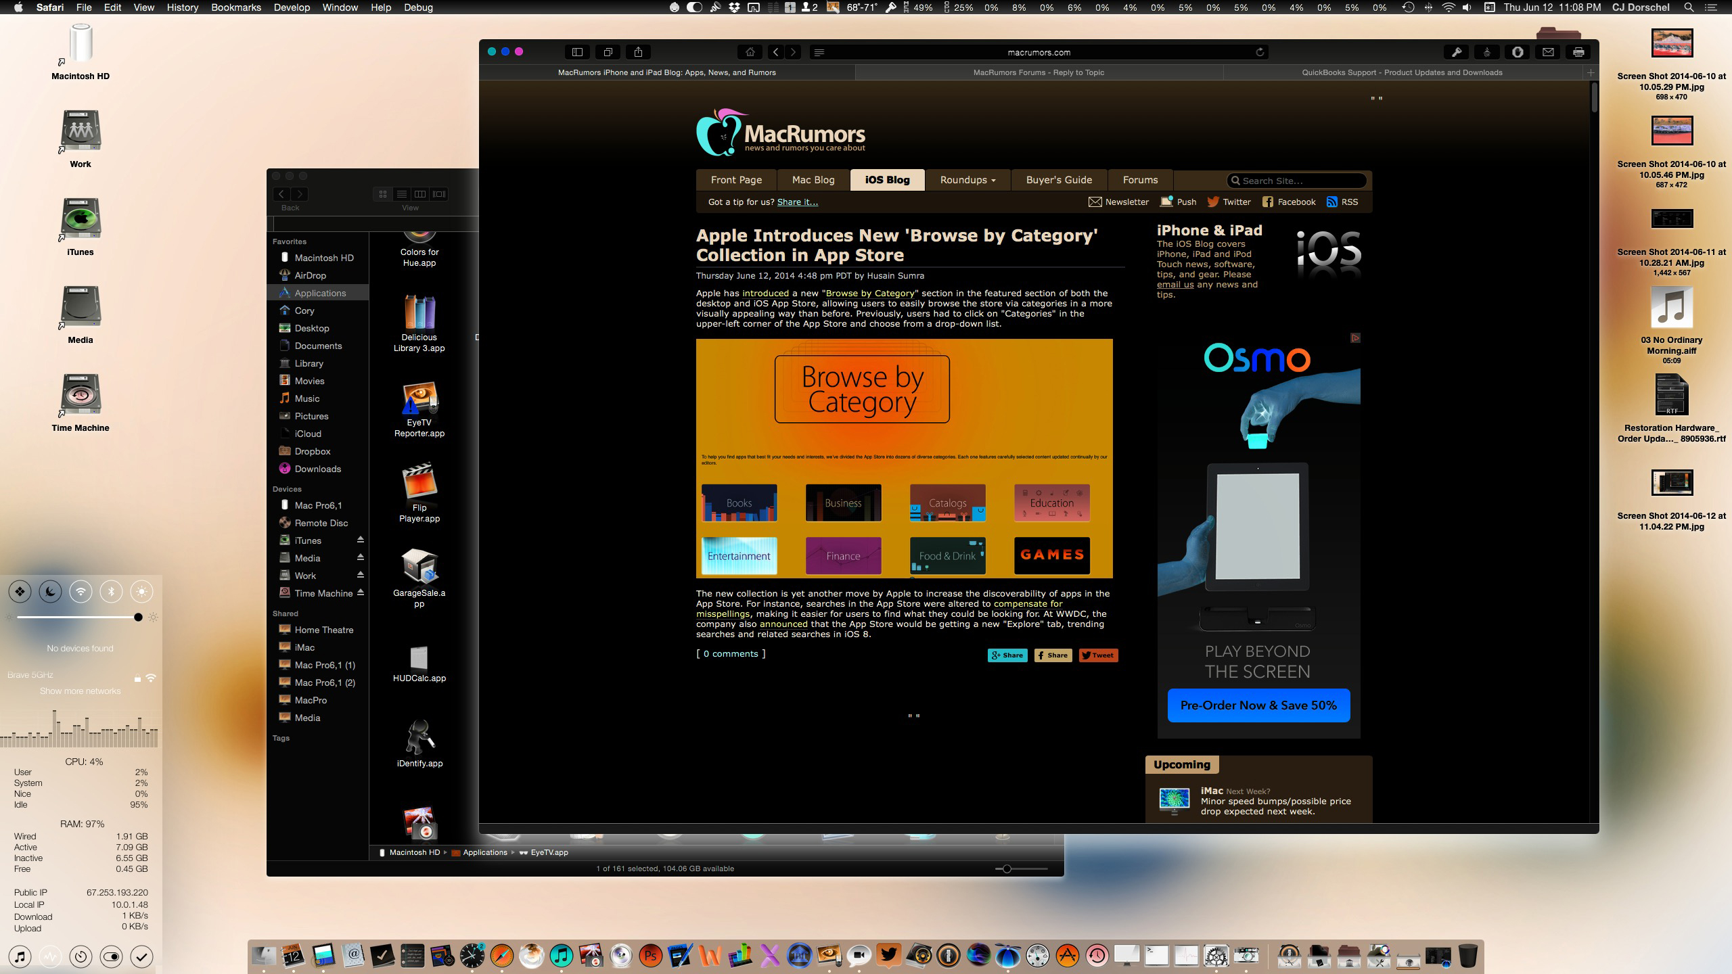The image size is (1732, 974).
Task: Open the 0 comments link
Action: tap(731, 653)
